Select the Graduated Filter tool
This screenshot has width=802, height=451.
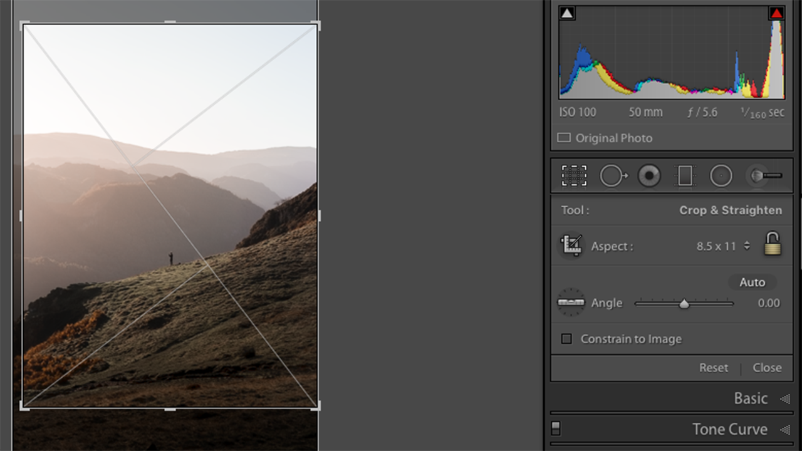pos(685,176)
